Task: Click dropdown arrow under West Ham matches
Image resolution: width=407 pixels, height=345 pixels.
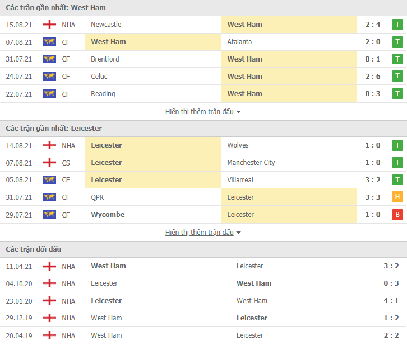Action: (x=239, y=112)
